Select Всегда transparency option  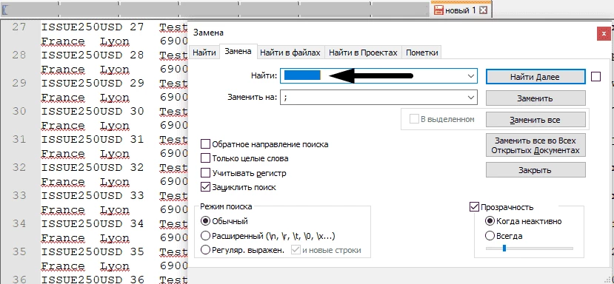tap(490, 236)
